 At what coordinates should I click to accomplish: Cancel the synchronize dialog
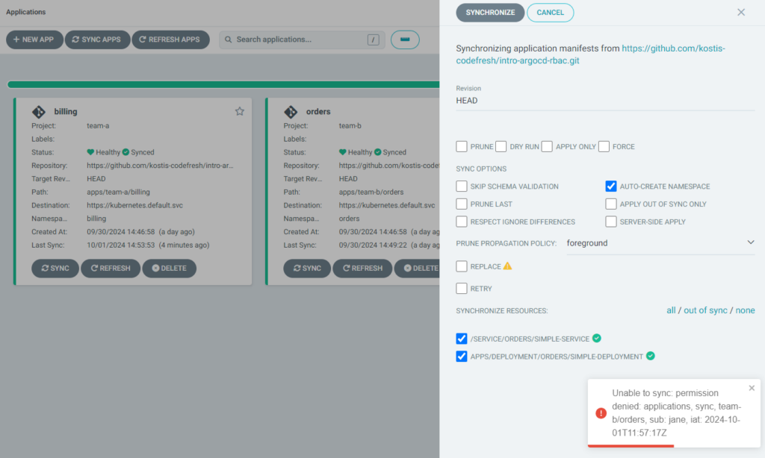550,13
